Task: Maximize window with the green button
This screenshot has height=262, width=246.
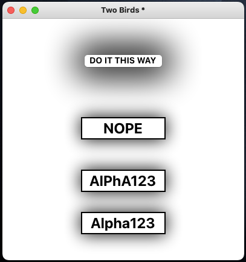Action: (35, 10)
